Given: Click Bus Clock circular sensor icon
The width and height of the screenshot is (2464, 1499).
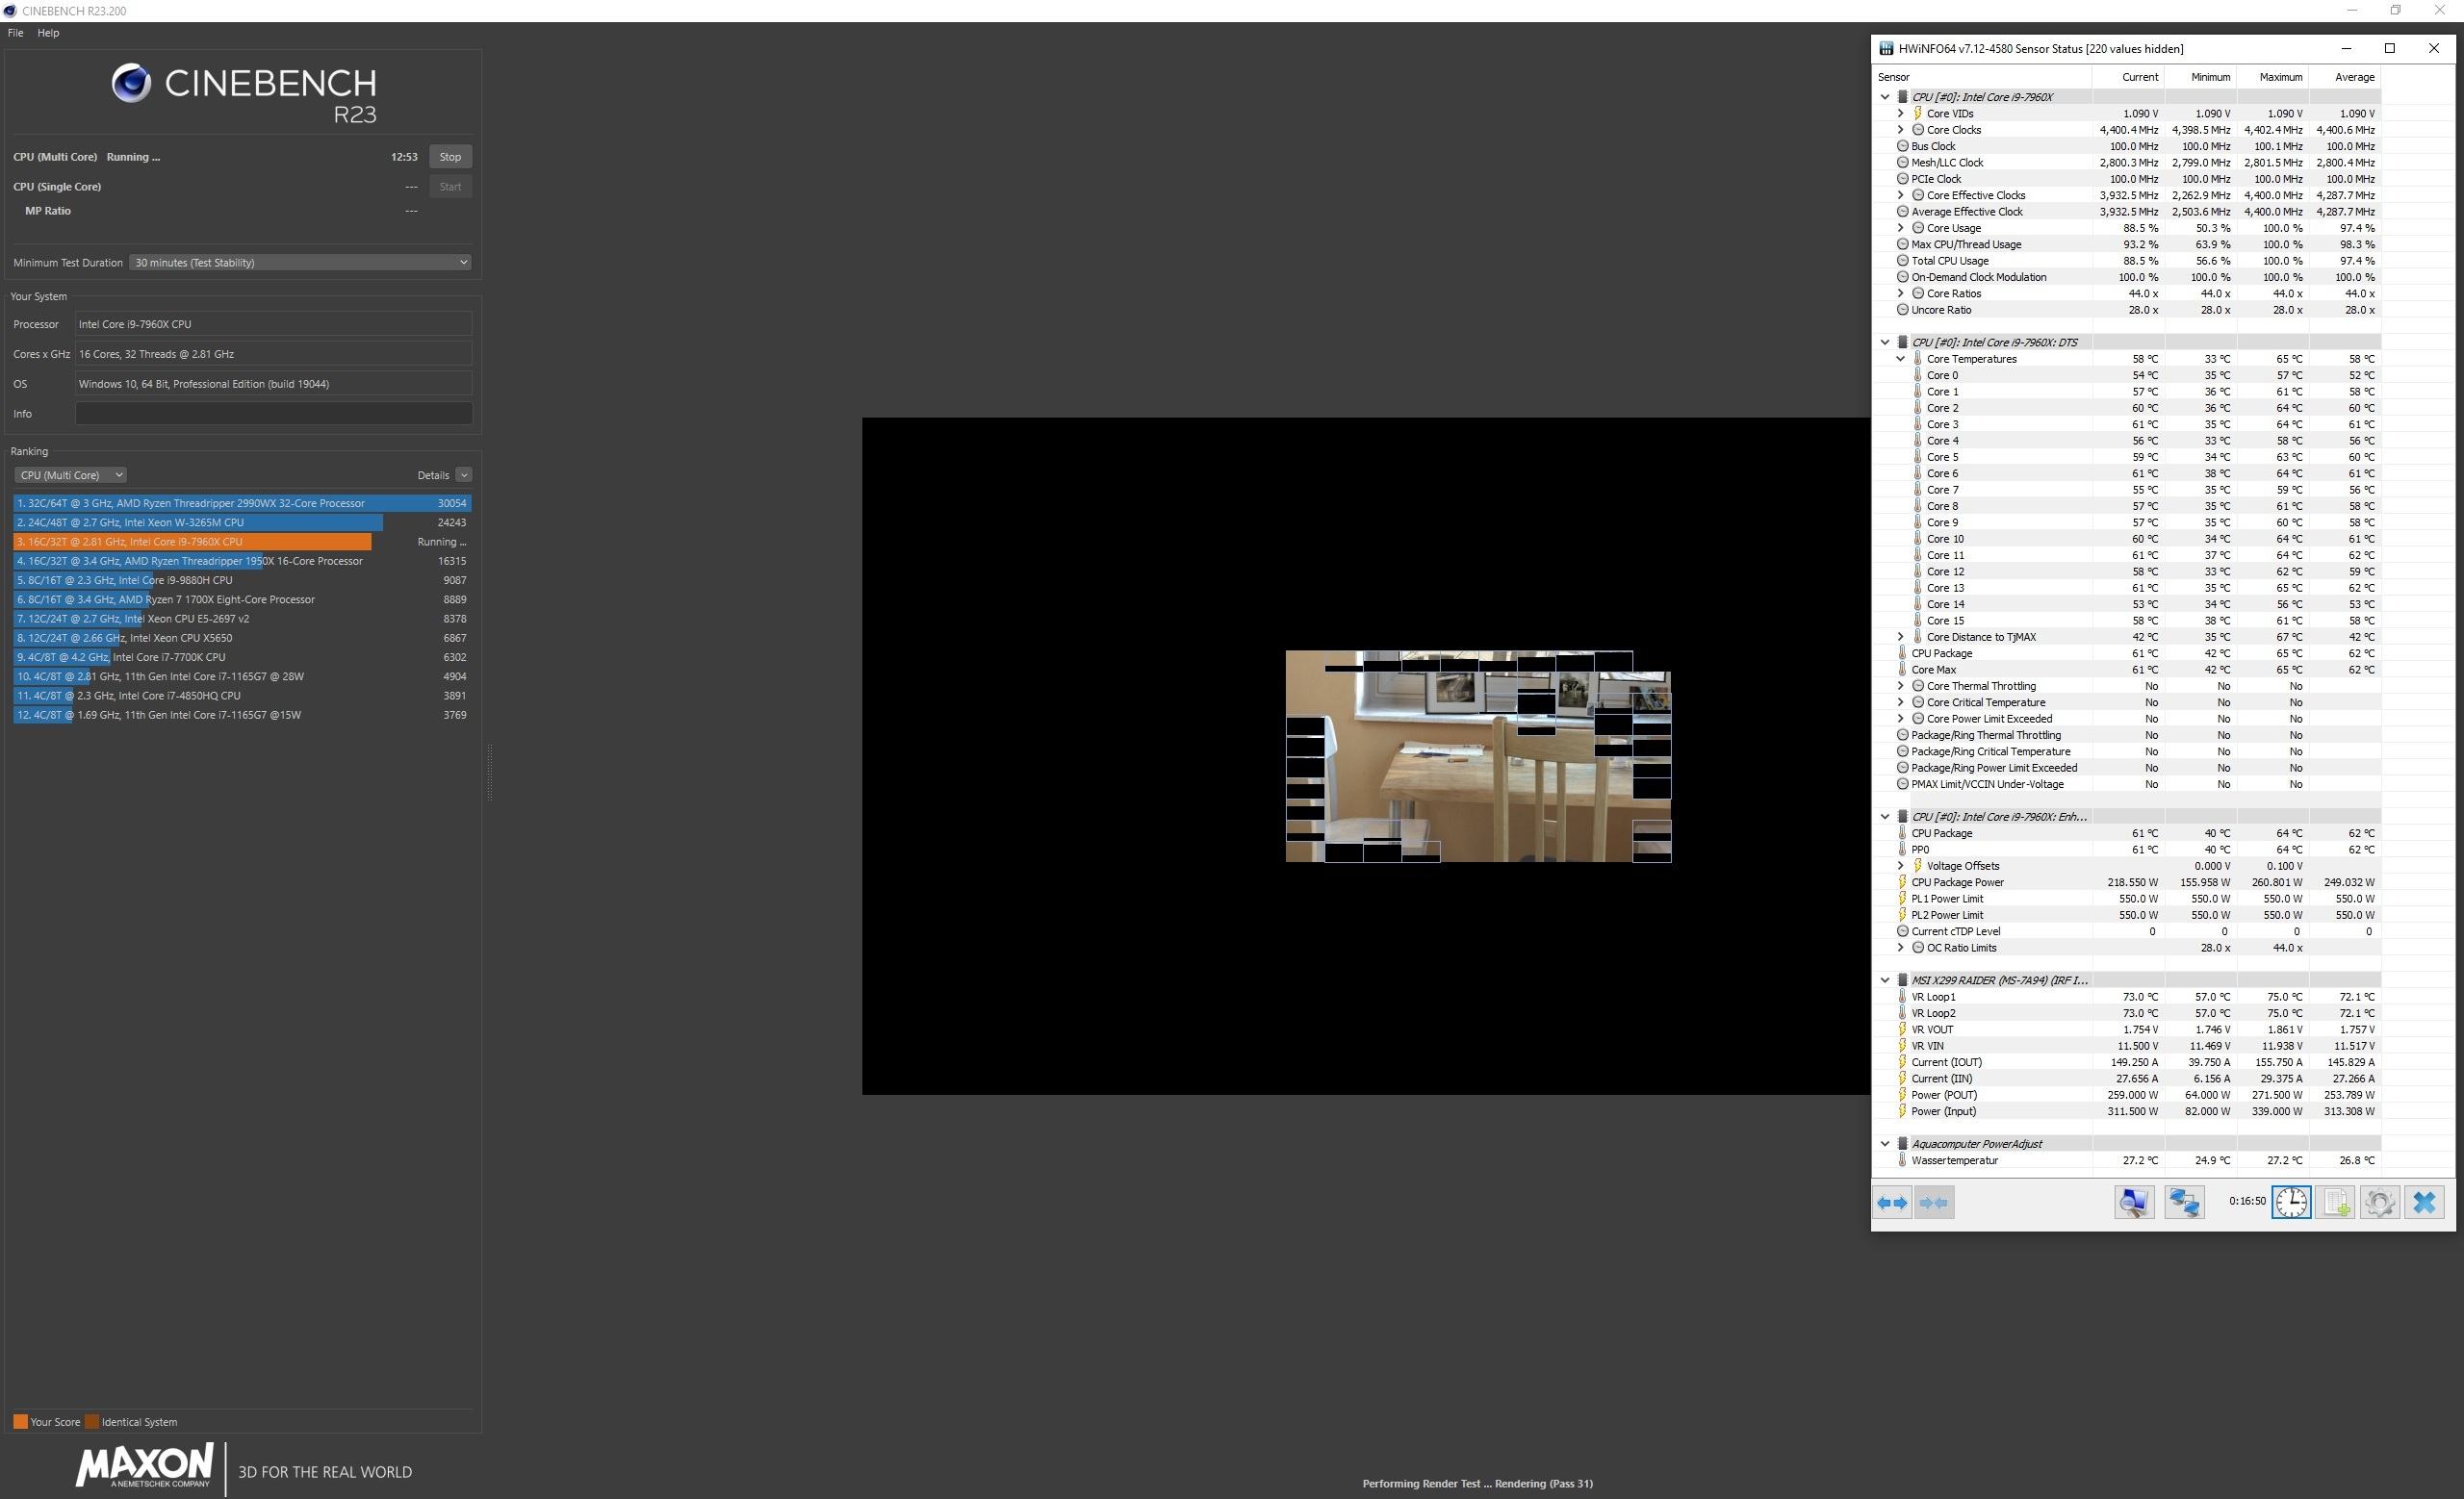Looking at the screenshot, I should pos(1902,146).
